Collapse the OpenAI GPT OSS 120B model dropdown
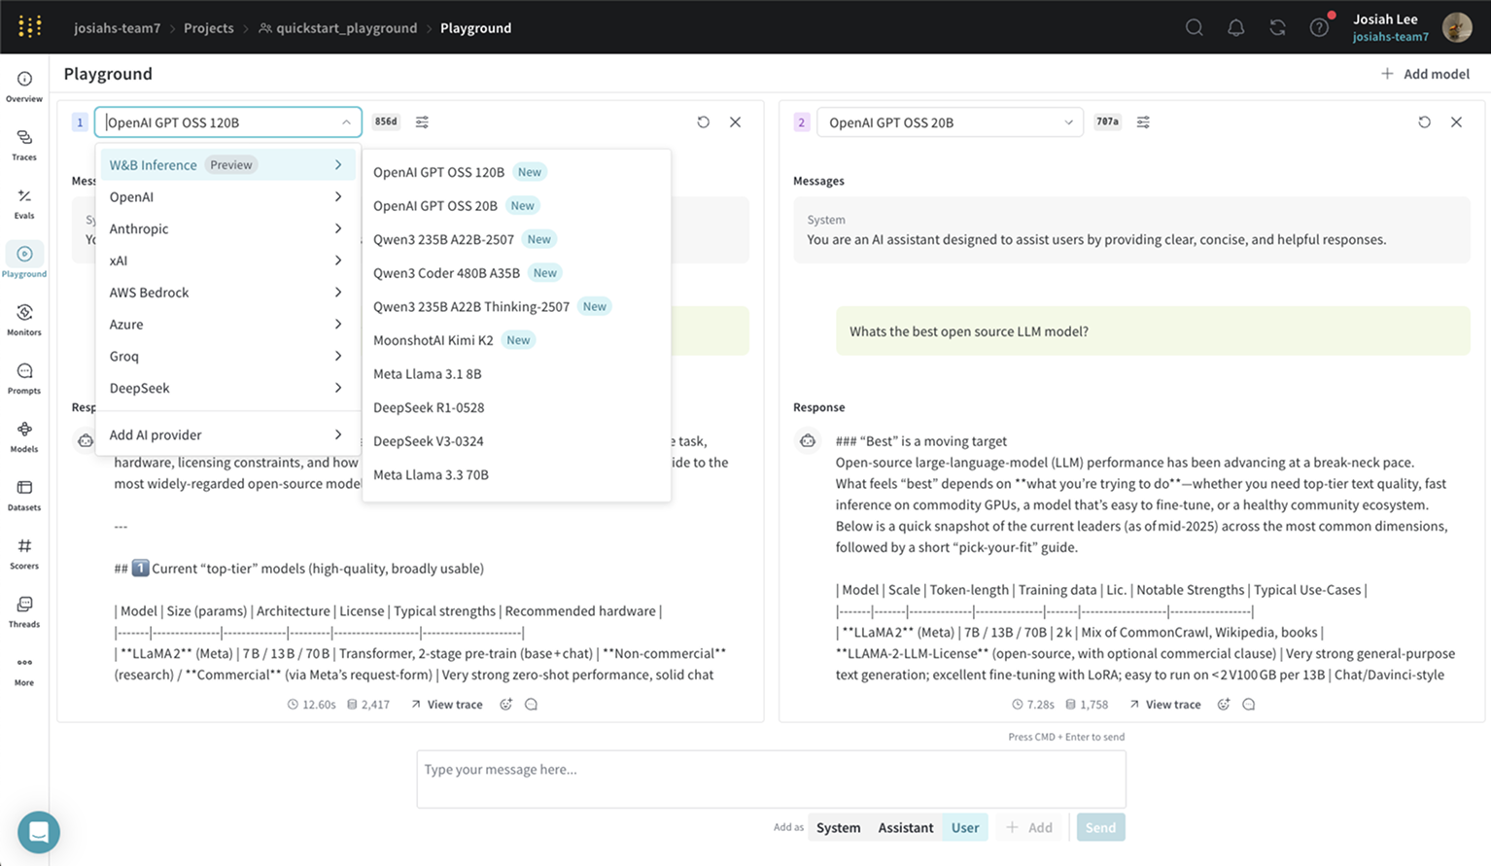Image resolution: width=1491 pixels, height=866 pixels. (228, 122)
